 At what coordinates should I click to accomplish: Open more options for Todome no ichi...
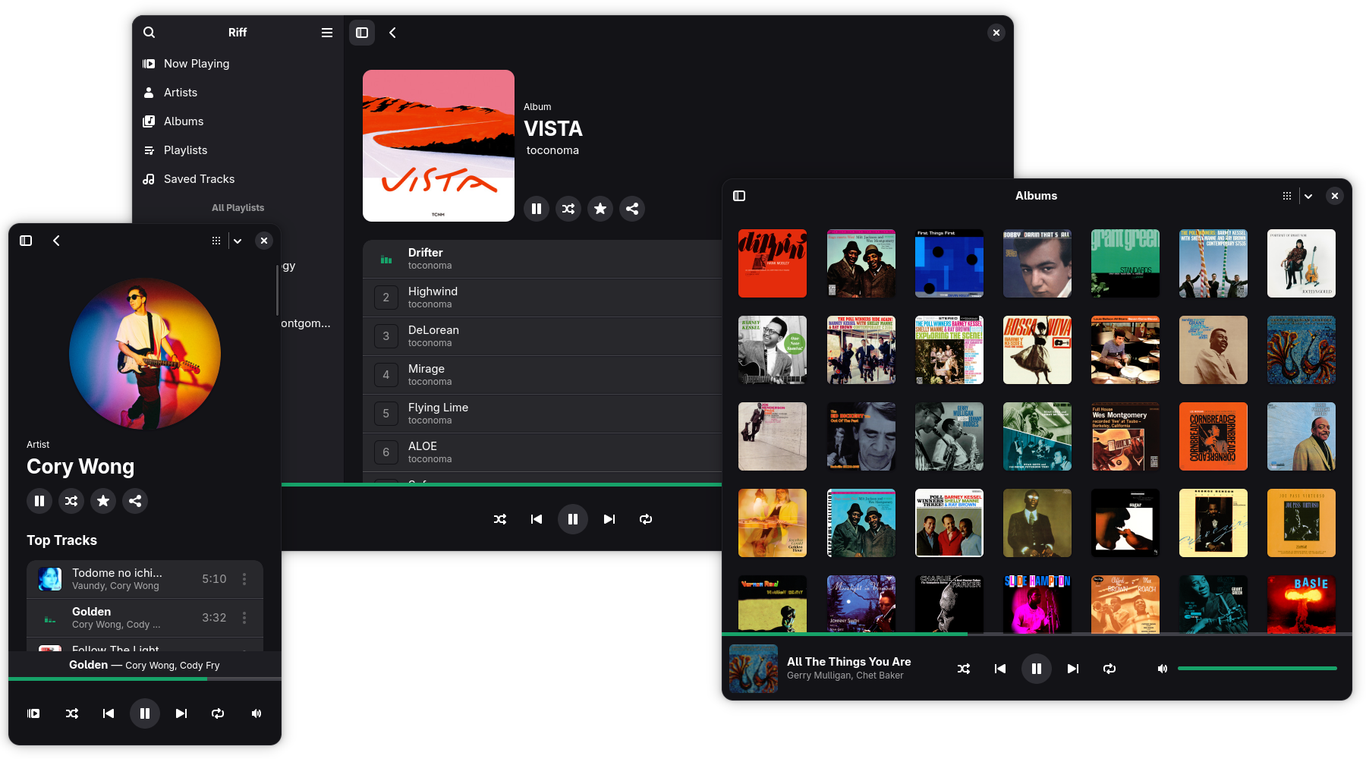click(x=244, y=579)
